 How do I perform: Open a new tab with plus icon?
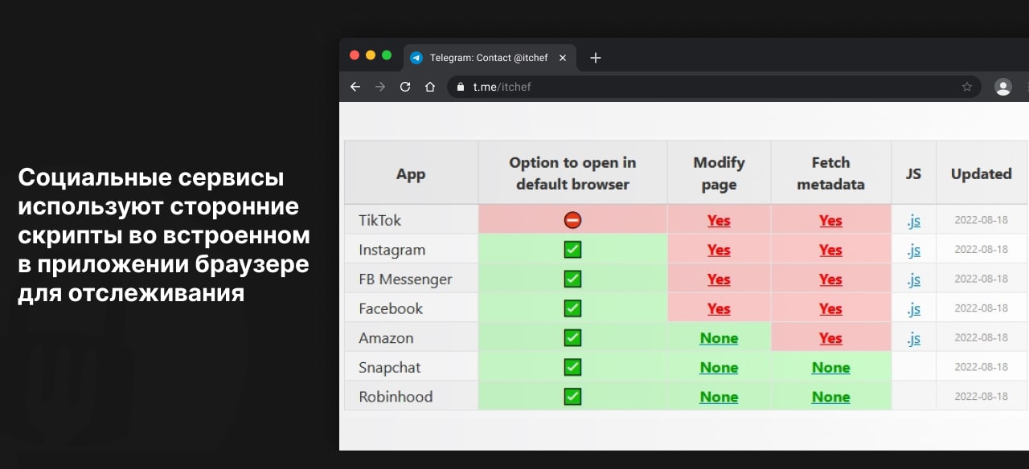click(596, 58)
